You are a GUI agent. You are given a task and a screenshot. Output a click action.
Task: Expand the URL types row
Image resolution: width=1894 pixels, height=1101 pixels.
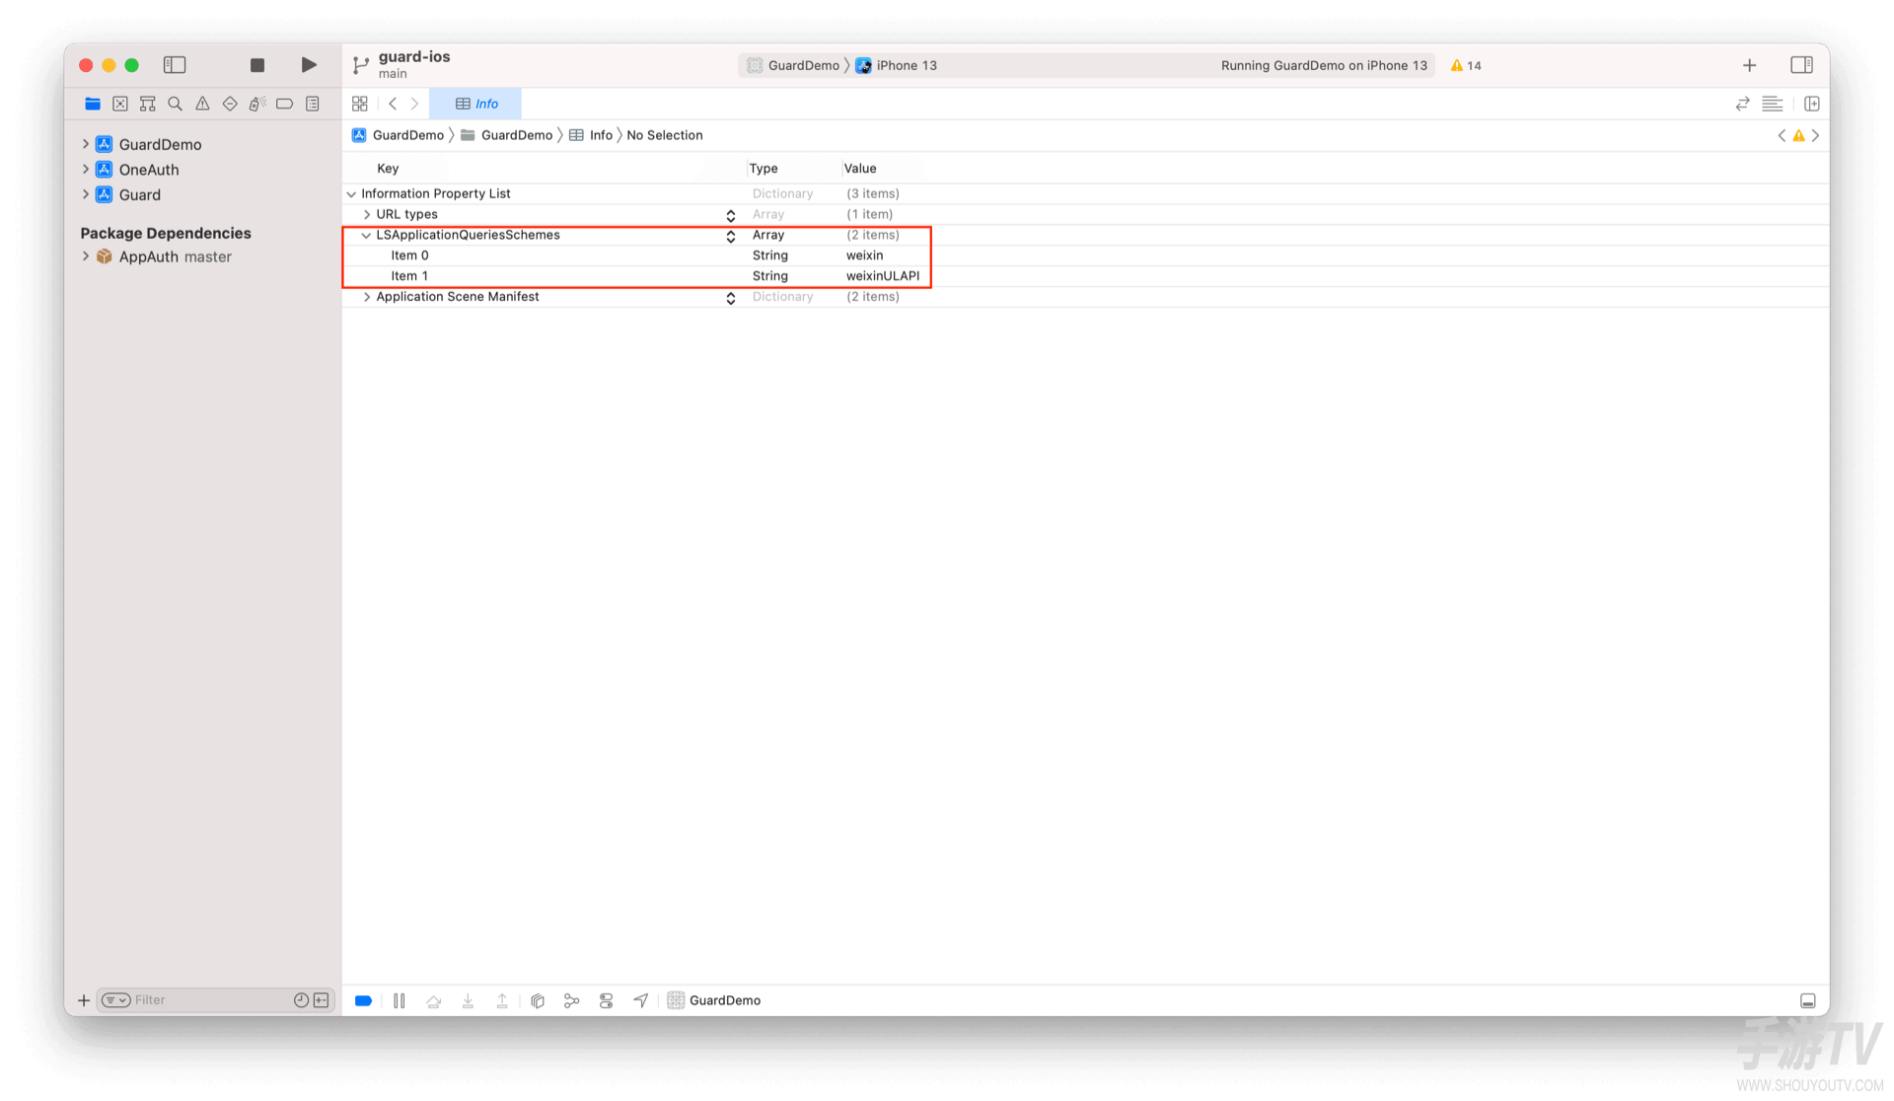(x=367, y=214)
